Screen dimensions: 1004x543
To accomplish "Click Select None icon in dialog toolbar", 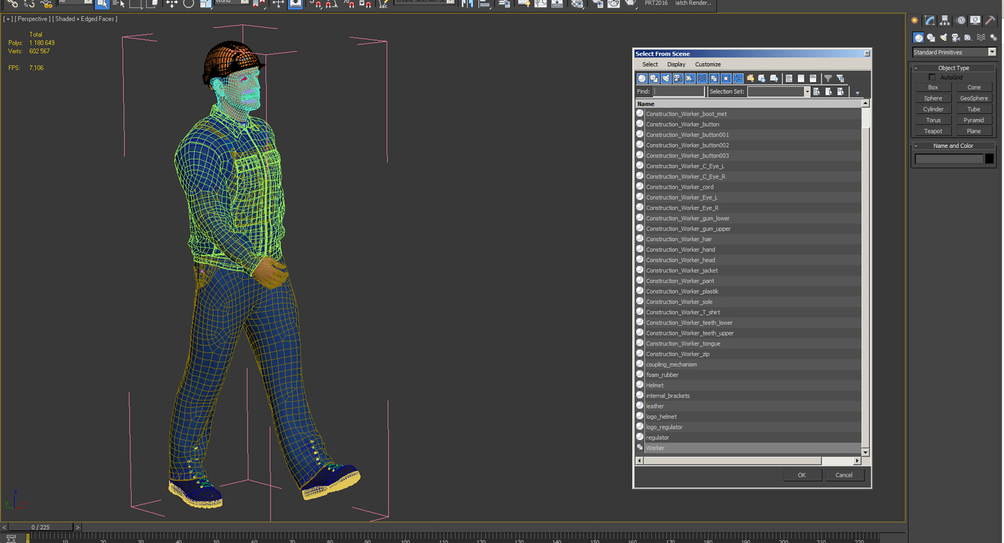I will (801, 79).
